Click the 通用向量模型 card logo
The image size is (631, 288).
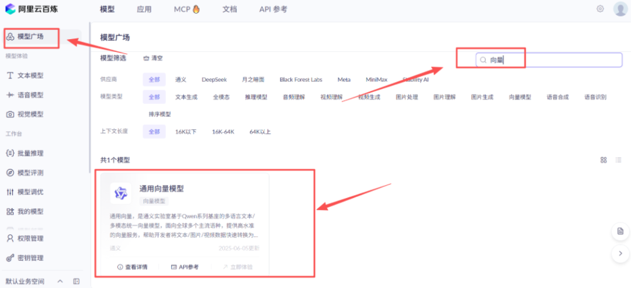(x=121, y=193)
